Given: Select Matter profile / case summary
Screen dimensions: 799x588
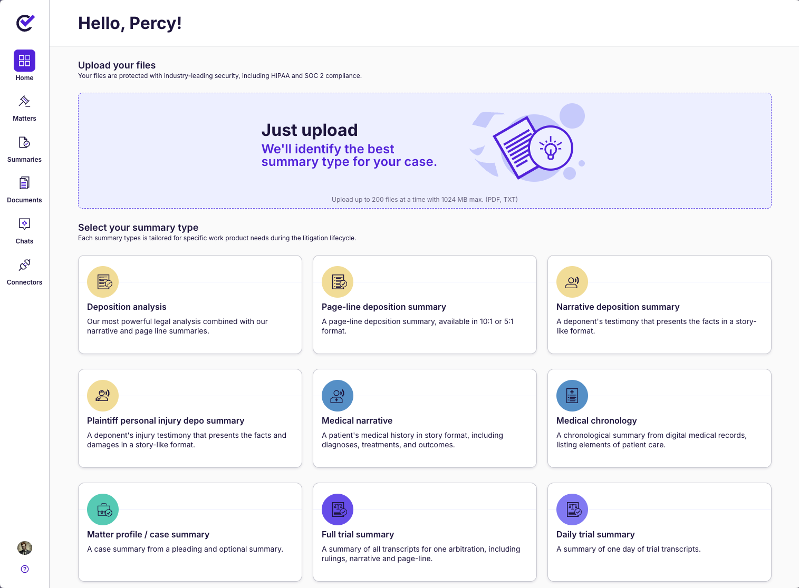Looking at the screenshot, I should [190, 532].
